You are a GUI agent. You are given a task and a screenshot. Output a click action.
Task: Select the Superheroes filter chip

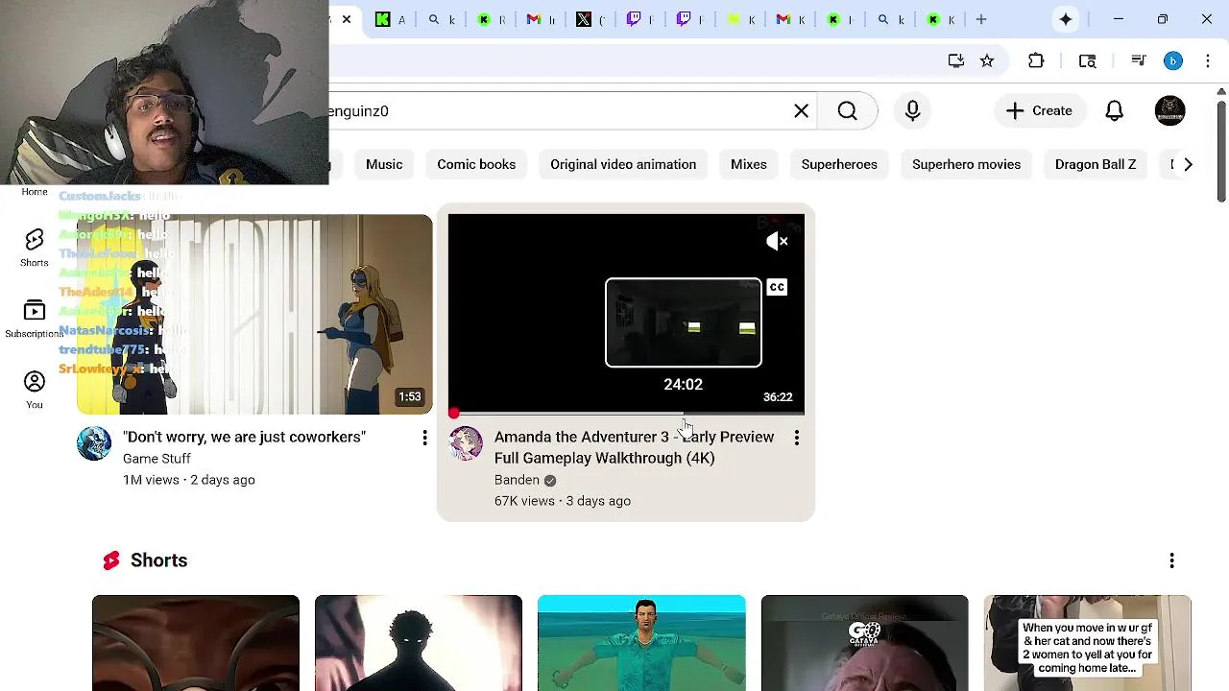(x=839, y=164)
